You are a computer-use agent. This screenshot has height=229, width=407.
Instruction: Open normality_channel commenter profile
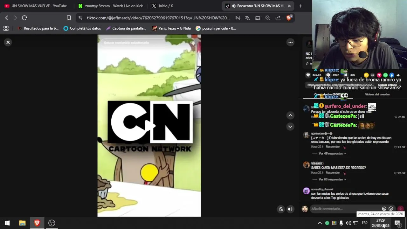[322, 189]
